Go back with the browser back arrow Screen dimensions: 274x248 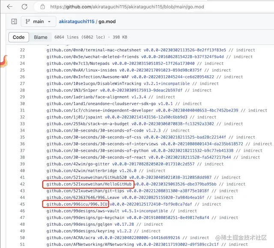pyautogui.click(x=10, y=7)
